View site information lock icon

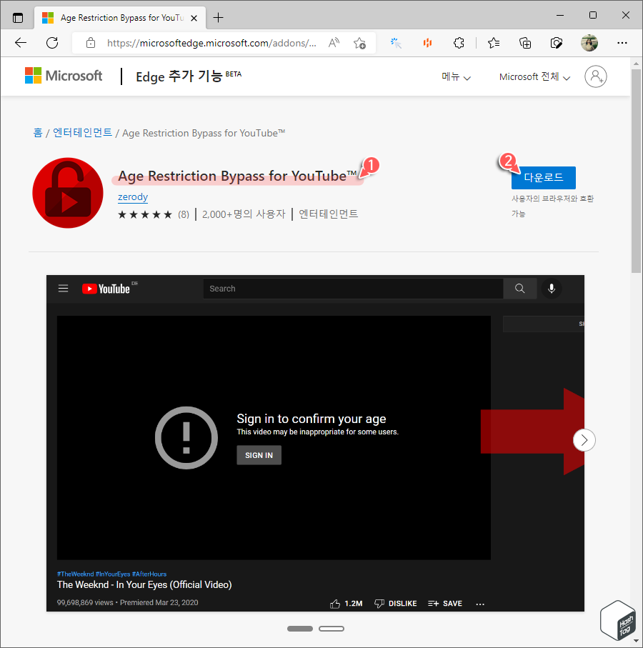point(91,43)
